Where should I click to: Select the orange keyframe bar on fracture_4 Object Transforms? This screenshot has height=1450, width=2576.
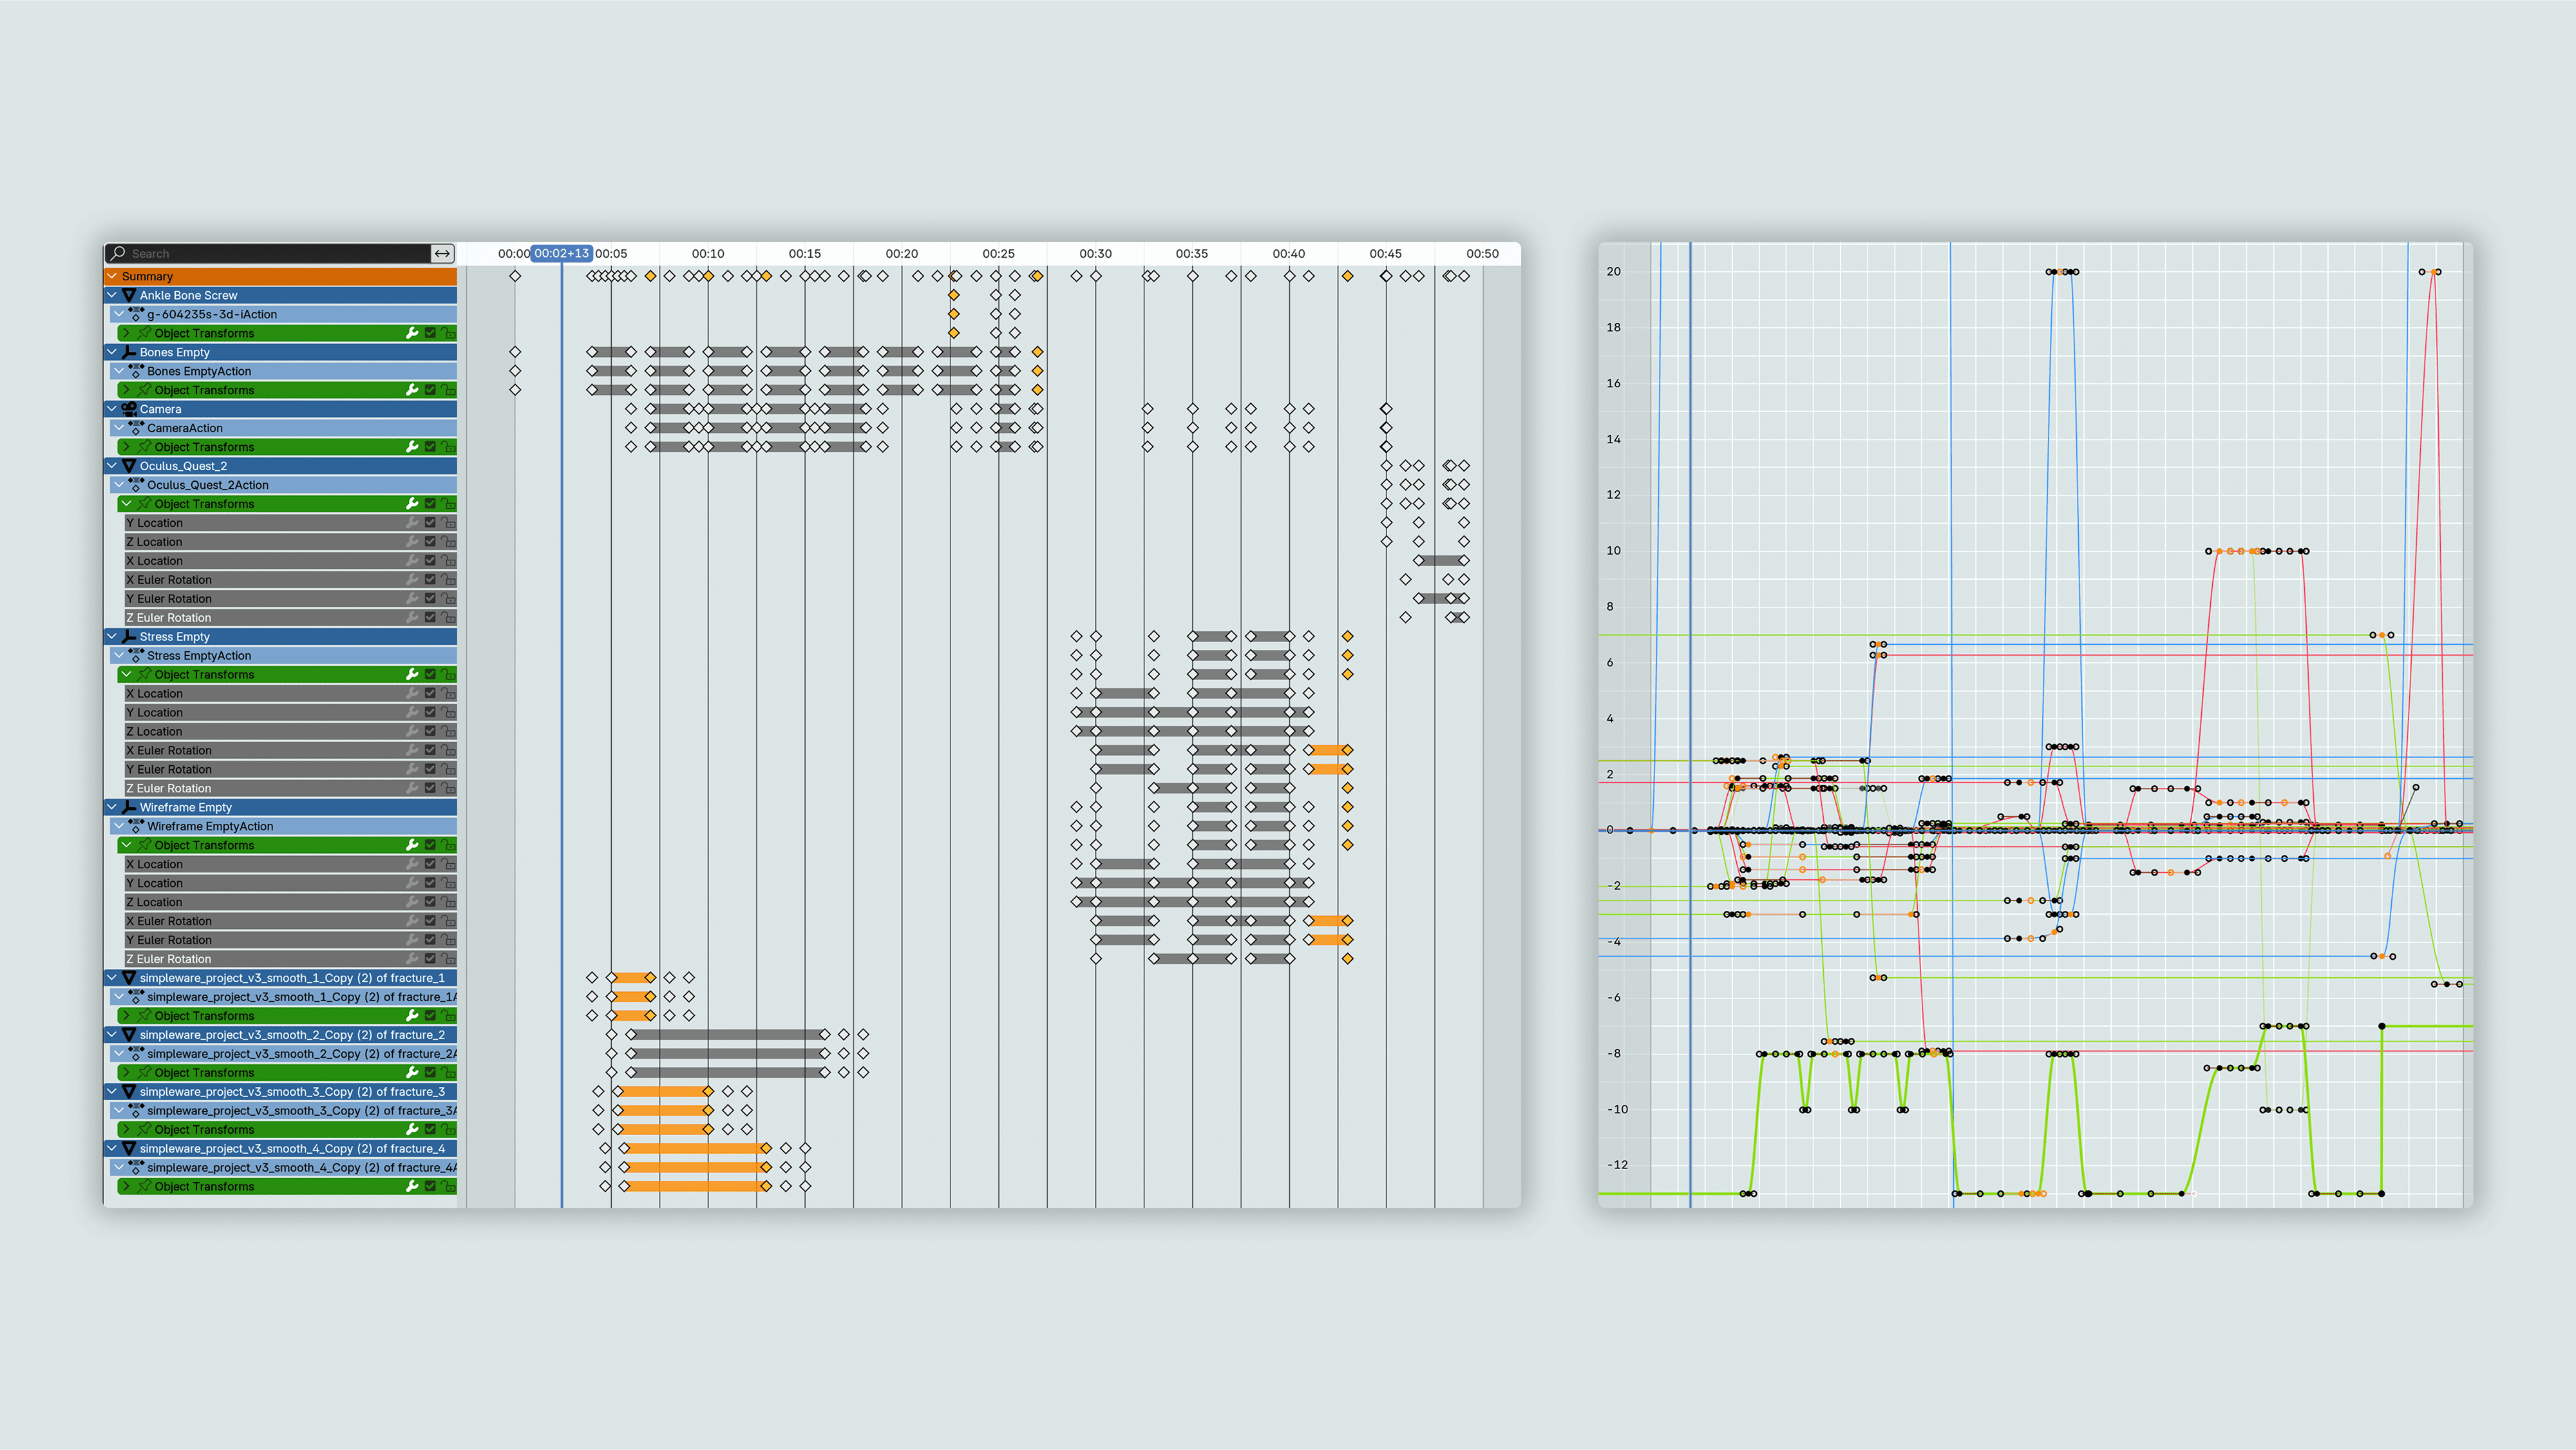click(695, 1187)
